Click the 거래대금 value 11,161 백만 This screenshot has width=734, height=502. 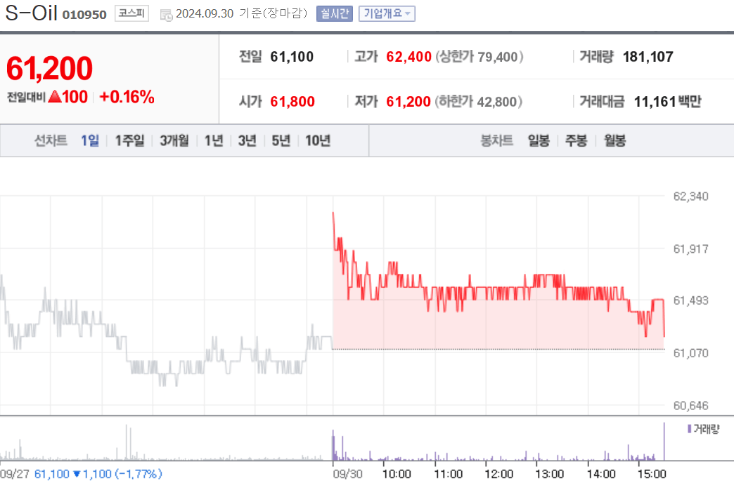(x=667, y=101)
